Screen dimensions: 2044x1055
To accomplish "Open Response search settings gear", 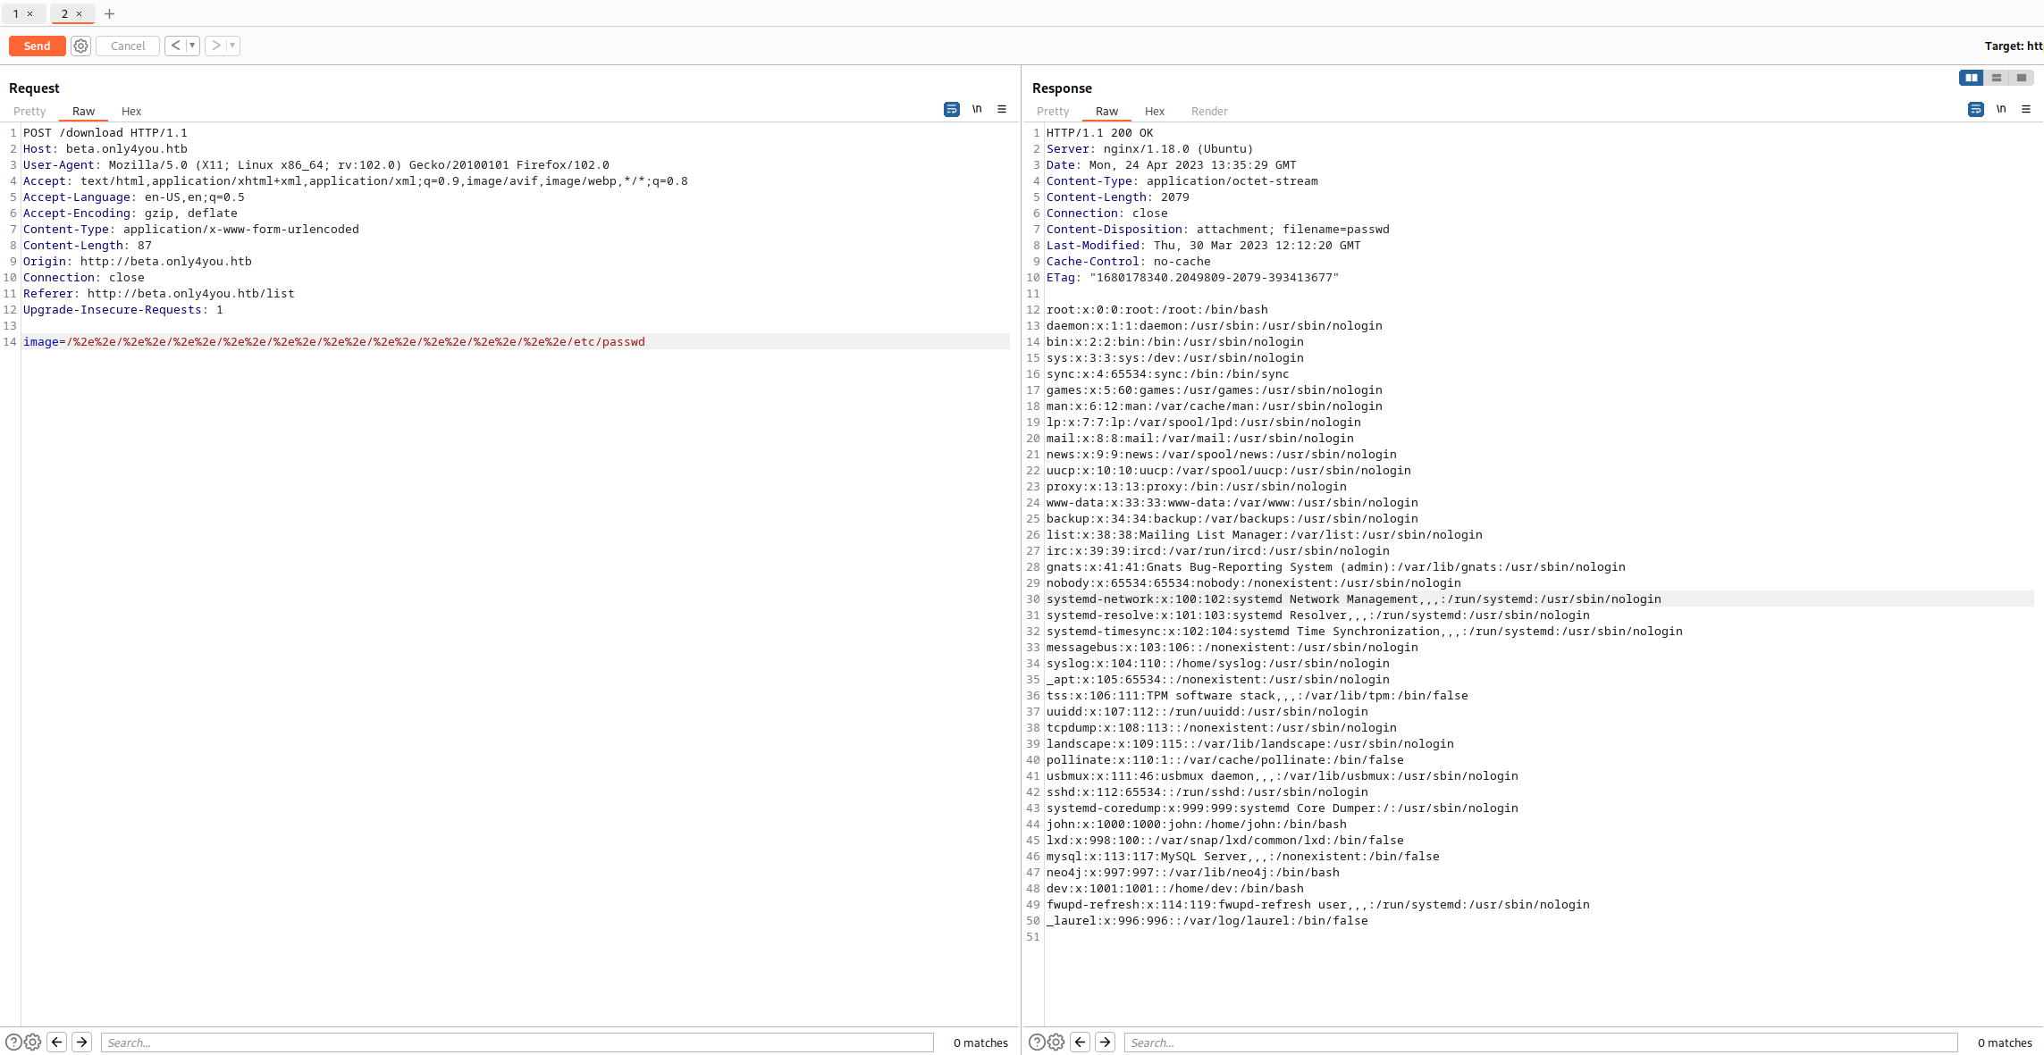I will click(1056, 1042).
